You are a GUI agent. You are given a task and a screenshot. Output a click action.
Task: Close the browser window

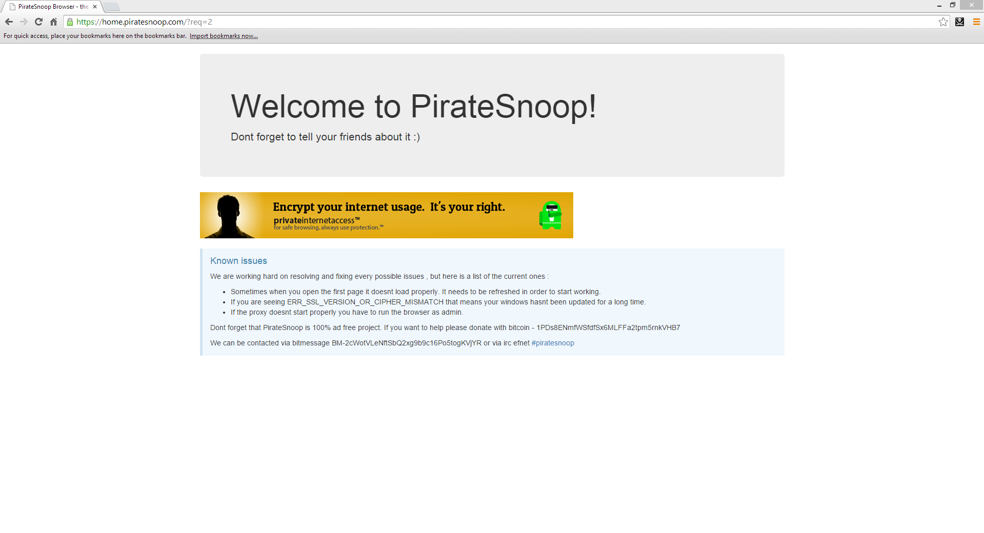click(x=972, y=5)
